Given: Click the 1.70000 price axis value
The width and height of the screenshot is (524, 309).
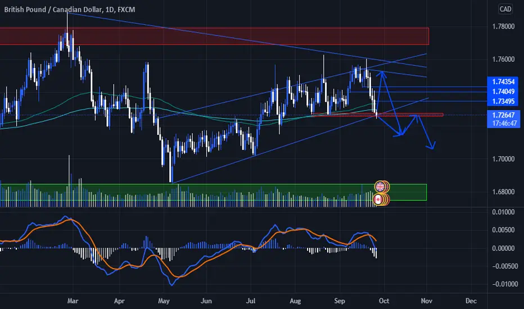Looking at the screenshot, I should [503, 159].
